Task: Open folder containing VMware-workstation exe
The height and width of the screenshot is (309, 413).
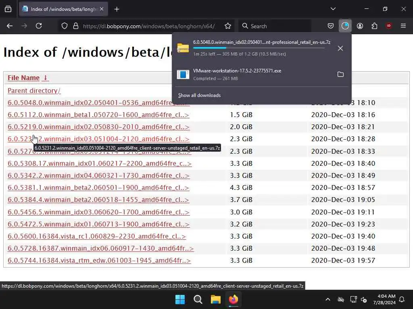Action: tap(340, 74)
